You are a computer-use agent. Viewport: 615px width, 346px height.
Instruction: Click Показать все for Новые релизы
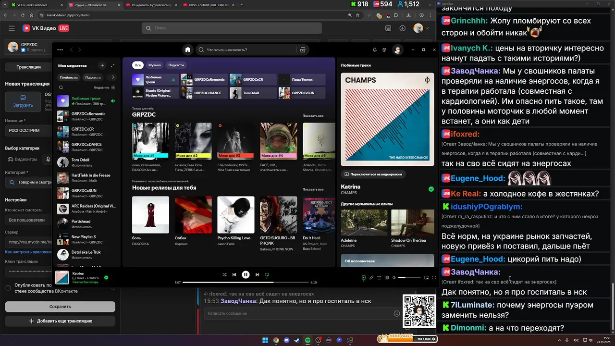pos(313,189)
